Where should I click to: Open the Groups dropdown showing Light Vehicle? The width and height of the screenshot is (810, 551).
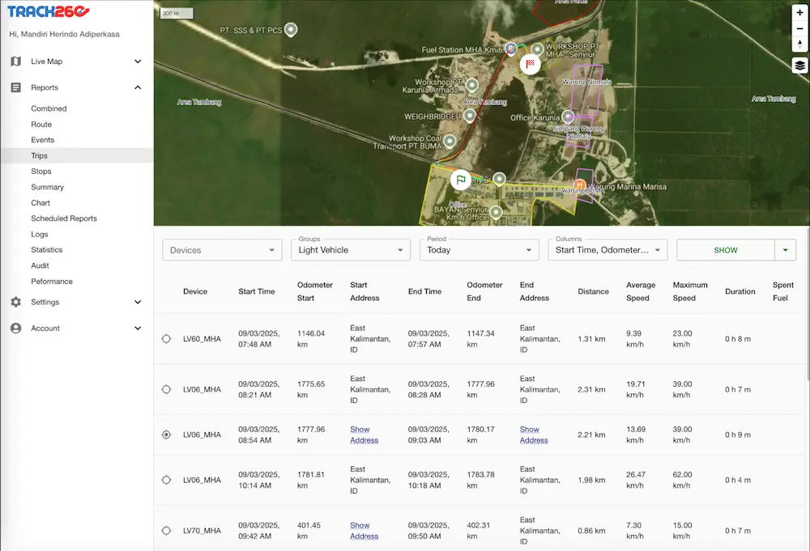coord(350,250)
